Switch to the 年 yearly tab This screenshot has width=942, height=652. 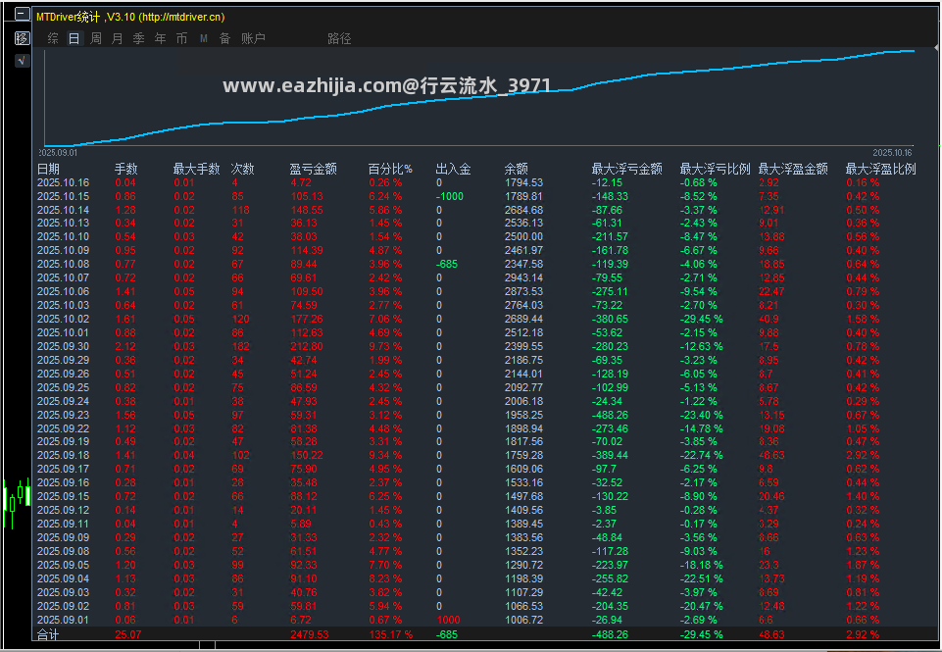[x=161, y=38]
